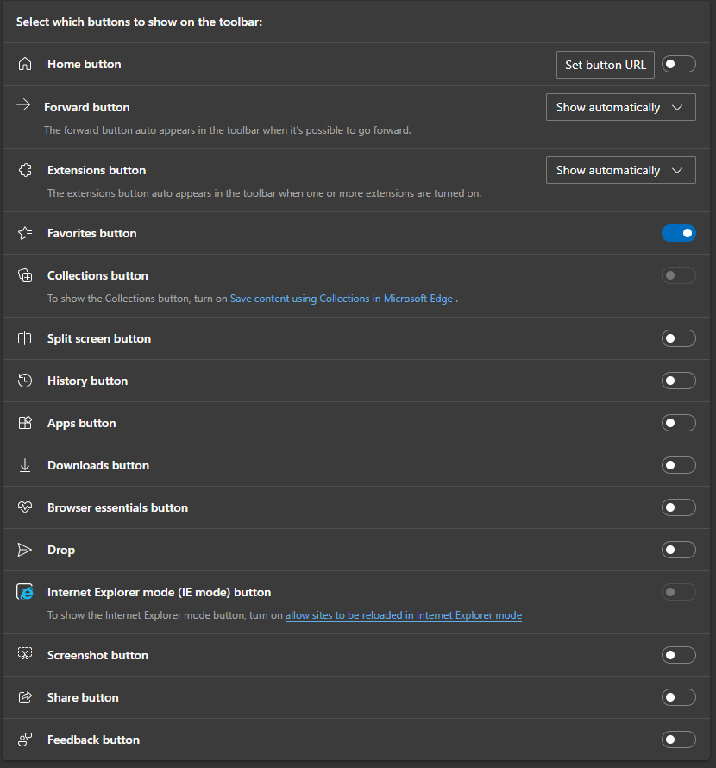The width and height of the screenshot is (716, 768).
Task: Open allow sites reloaded in IE mode link
Action: click(x=404, y=615)
